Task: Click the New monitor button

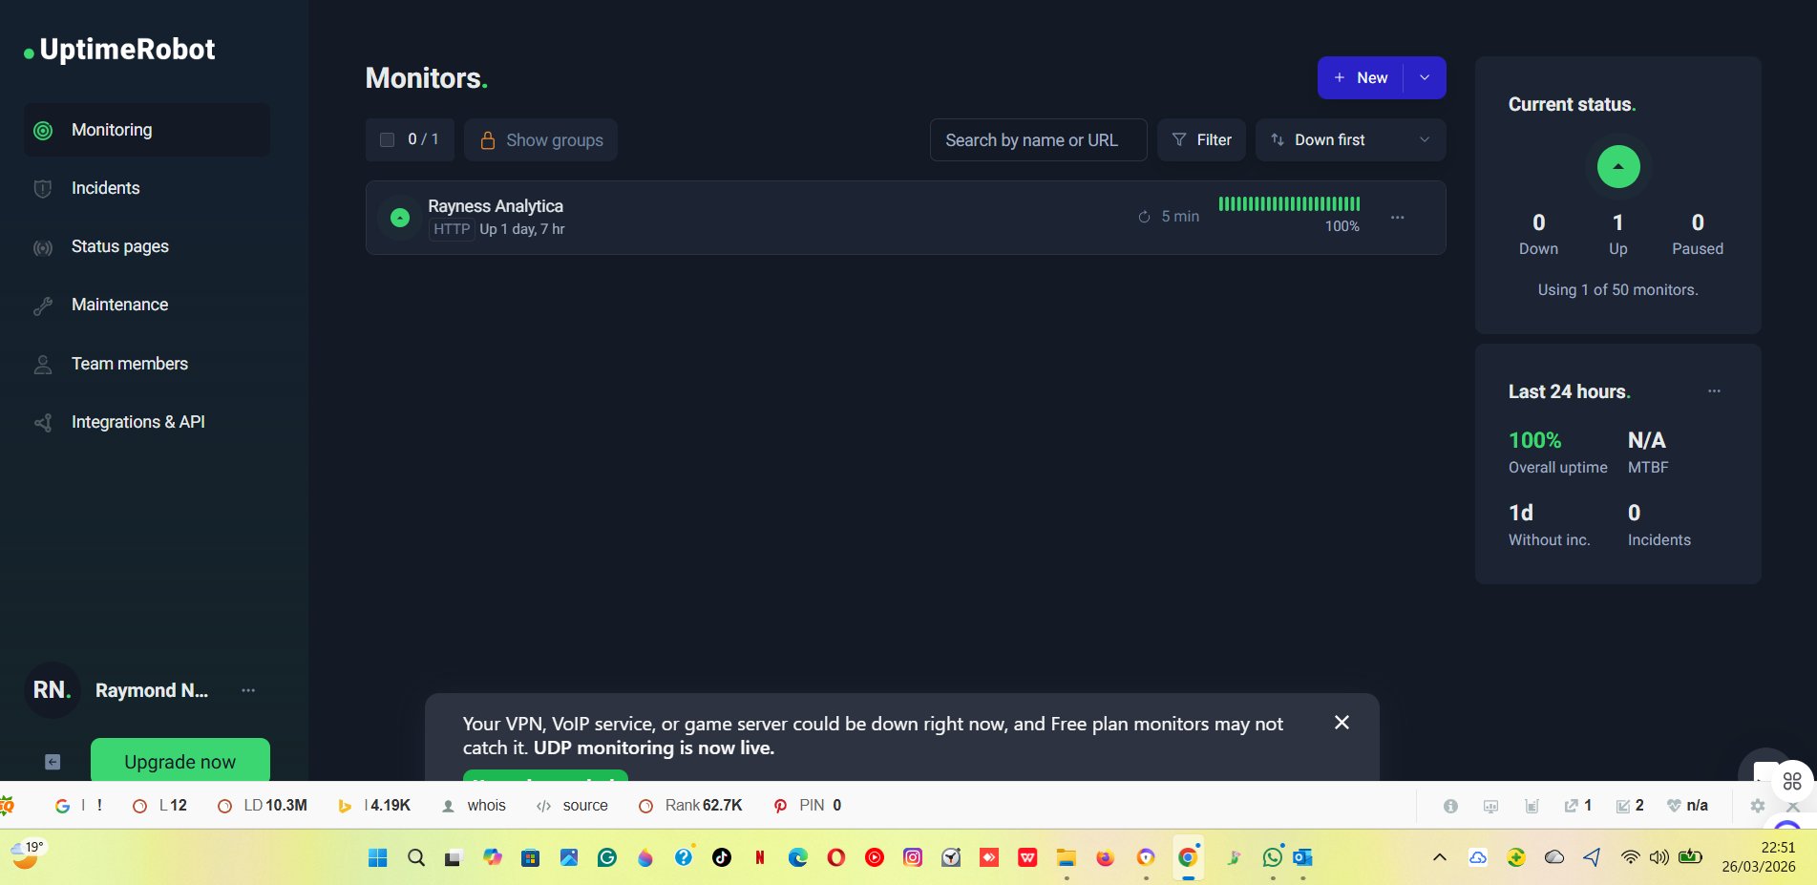Action: pos(1361,77)
